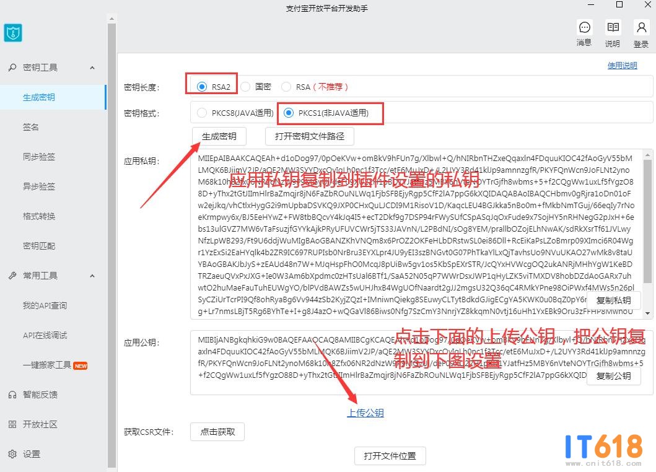Click the sidebar scrollbar up arrow
This screenshot has width=656, height=472.
tap(112, 19)
